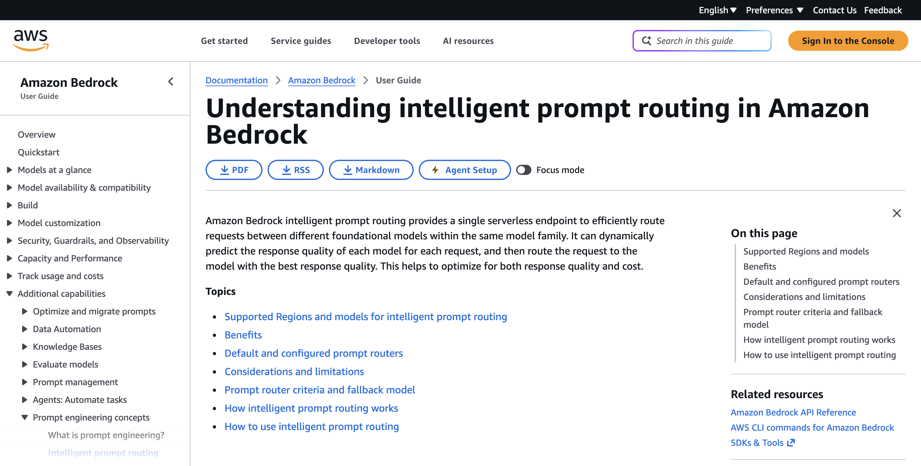Viewport: 921px width, 466px height.
Task: Expand Model customization
Action: point(10,223)
